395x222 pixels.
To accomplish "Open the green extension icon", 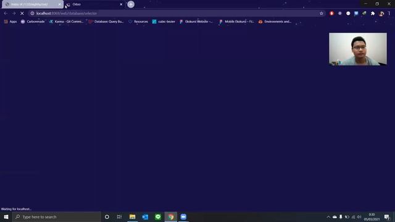I will (x=364, y=14).
